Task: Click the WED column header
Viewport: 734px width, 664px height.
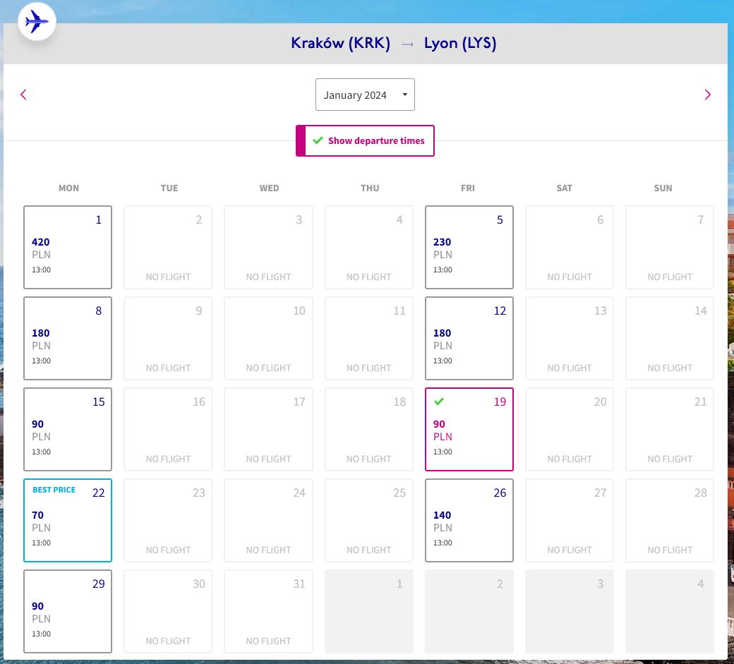Action: tap(269, 188)
